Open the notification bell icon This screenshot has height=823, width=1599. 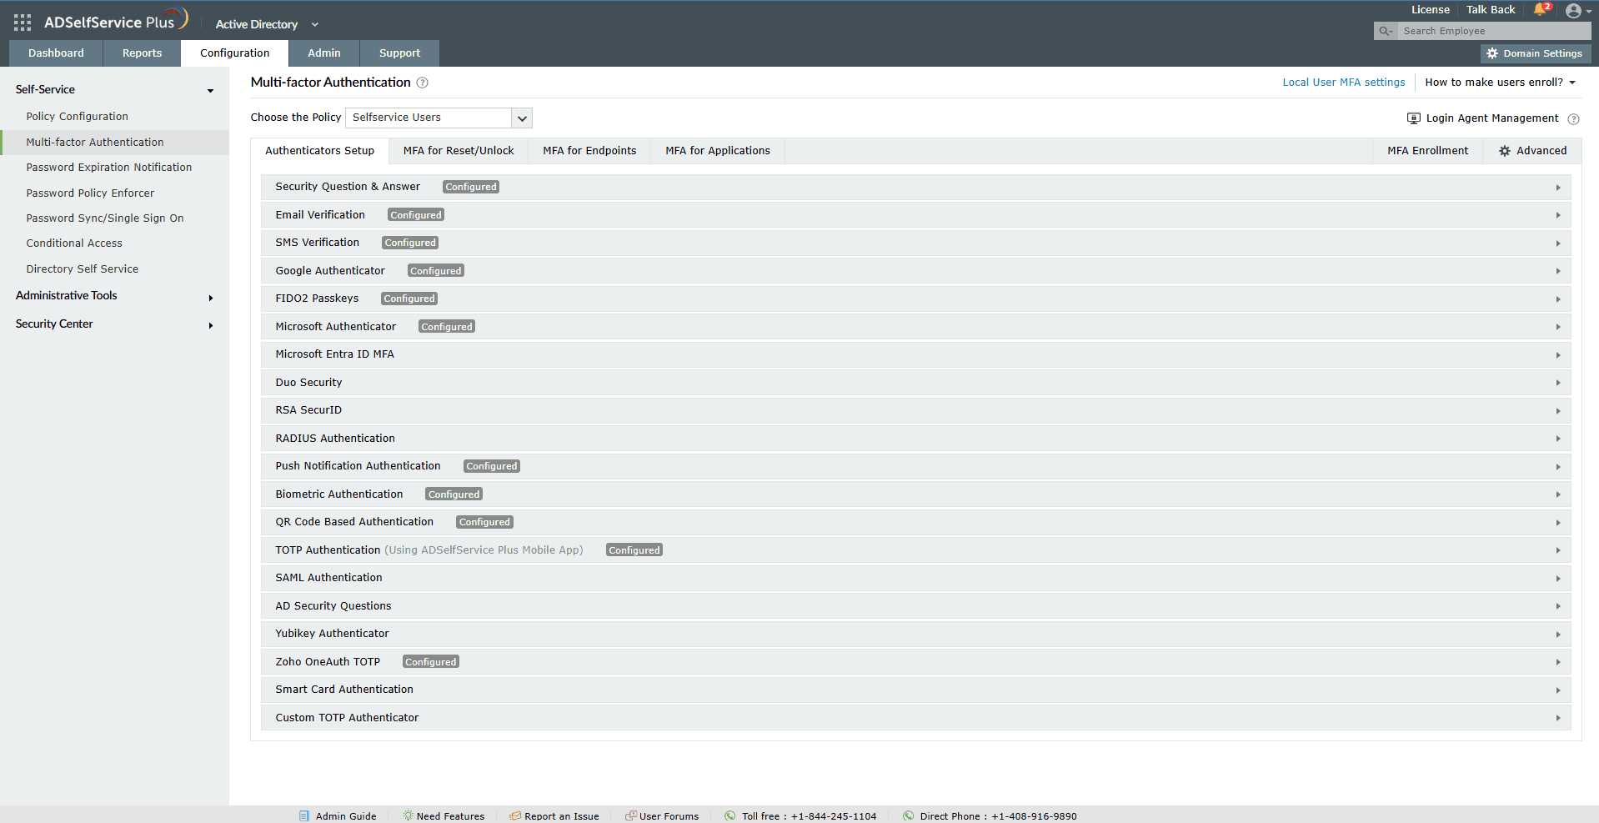[x=1540, y=10]
